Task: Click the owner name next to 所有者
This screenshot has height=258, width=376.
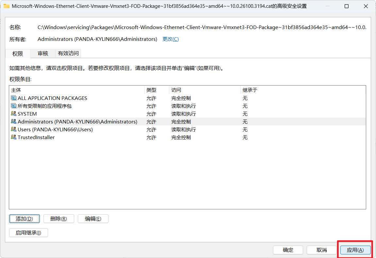Action: [97, 39]
